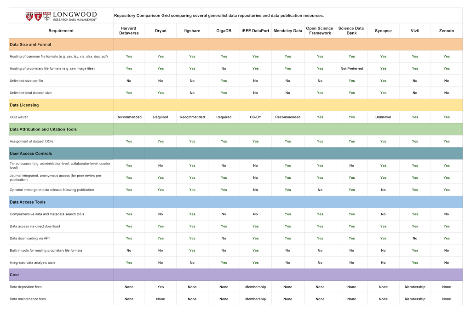Select the Science Data Bank column header

click(351, 31)
